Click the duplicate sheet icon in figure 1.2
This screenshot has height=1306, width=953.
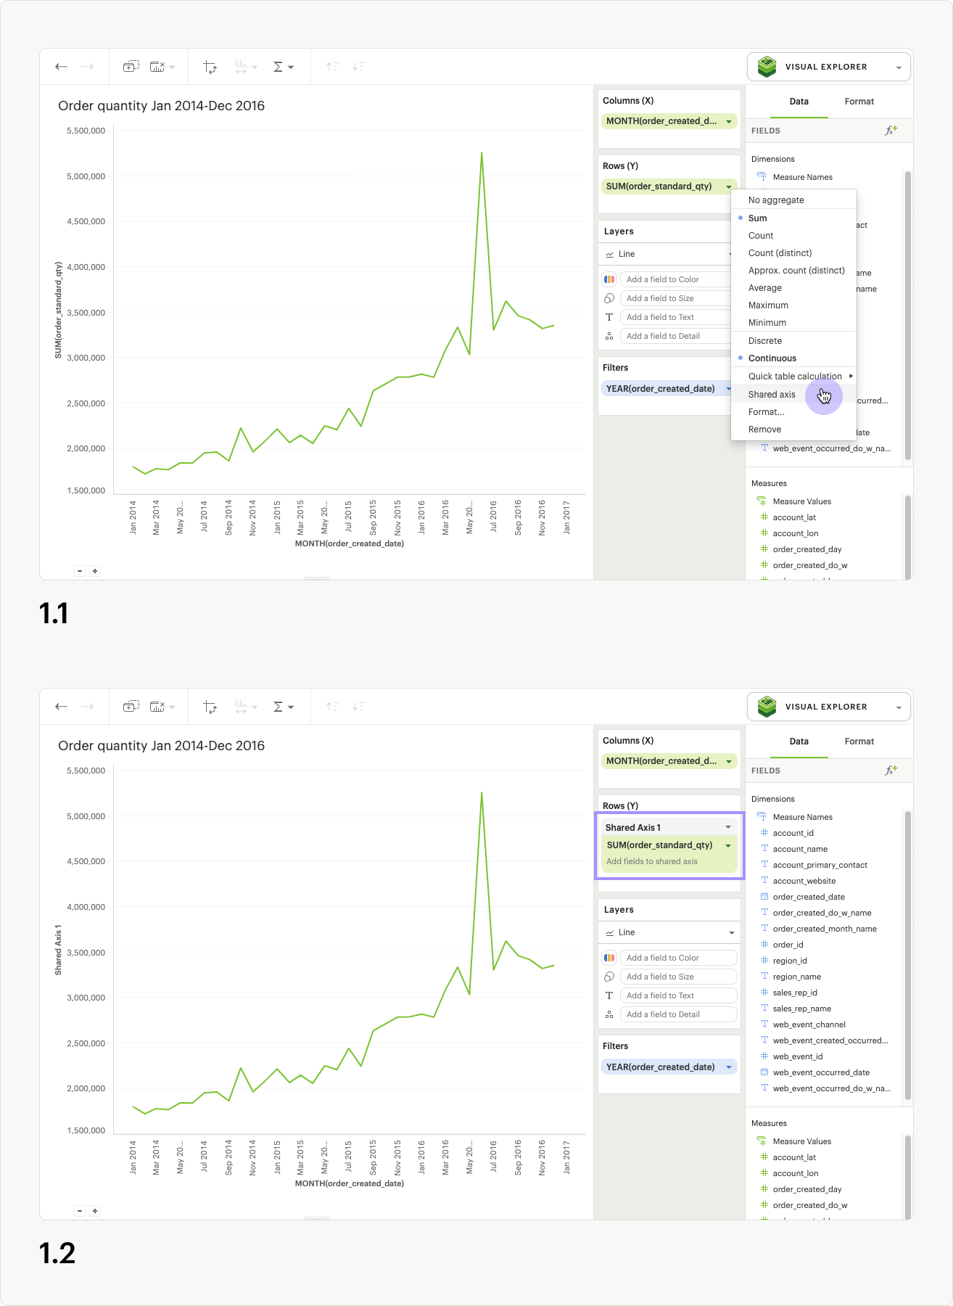tap(131, 707)
